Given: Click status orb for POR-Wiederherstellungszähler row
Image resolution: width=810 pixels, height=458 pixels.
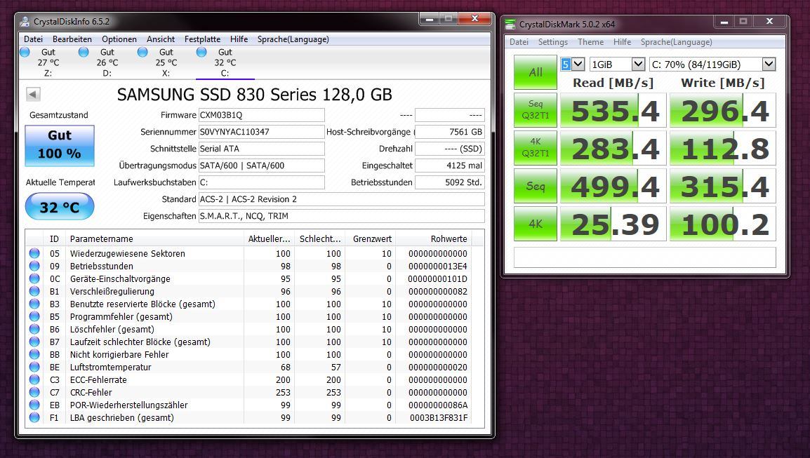Looking at the screenshot, I should tap(34, 405).
